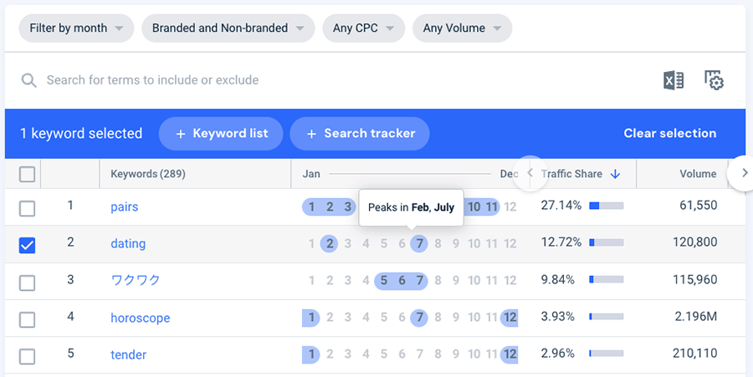Viewport: 753px width, 377px height.
Task: Select the horoscope keyword checkbox
Action: 27,319
